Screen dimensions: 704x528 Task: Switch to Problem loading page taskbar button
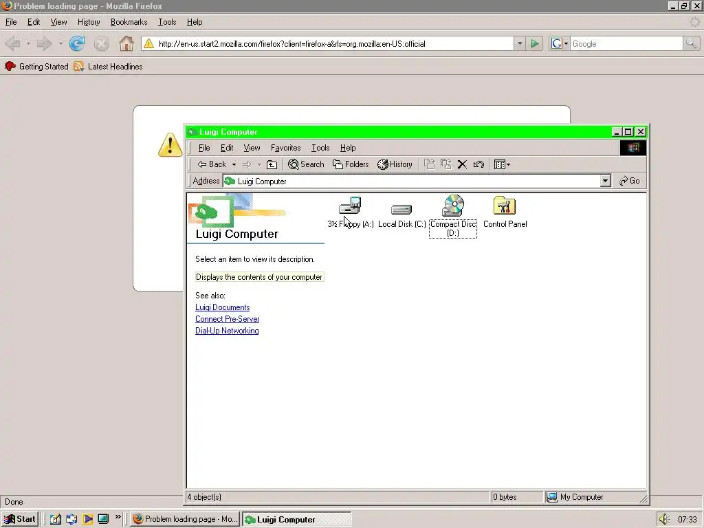[x=185, y=519]
